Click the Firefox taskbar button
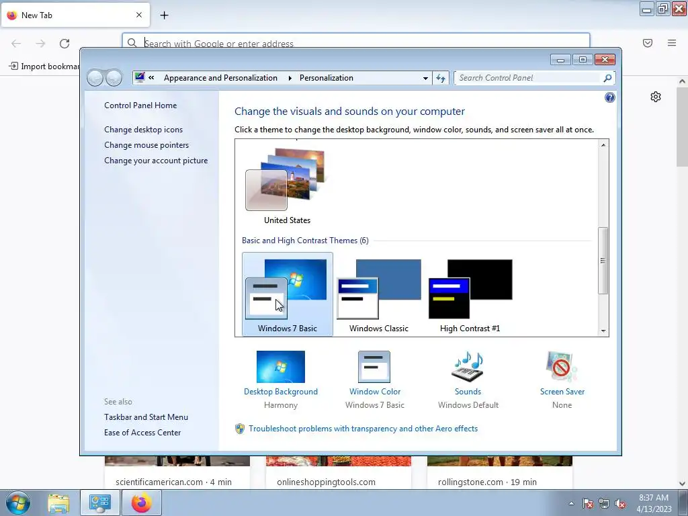 click(x=141, y=503)
